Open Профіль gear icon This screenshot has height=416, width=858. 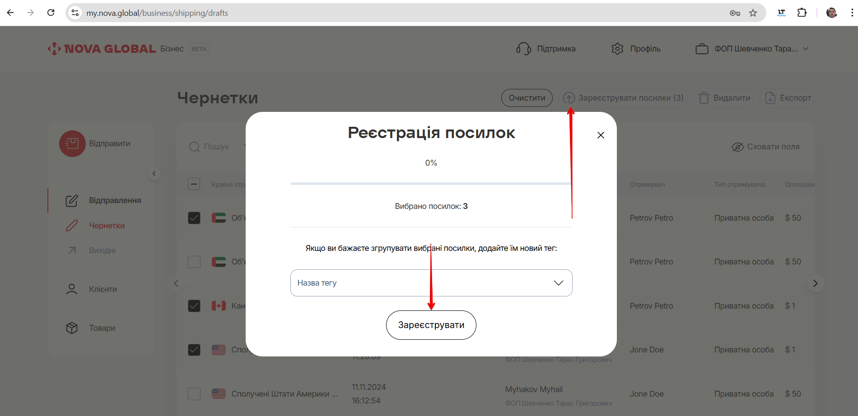617,49
